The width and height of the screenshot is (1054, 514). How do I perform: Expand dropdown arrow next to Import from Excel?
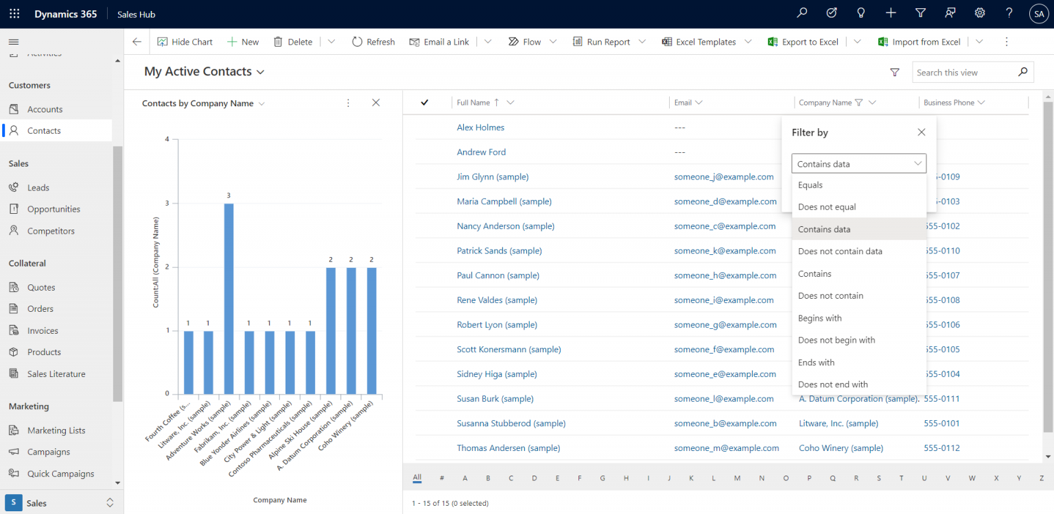[979, 42]
